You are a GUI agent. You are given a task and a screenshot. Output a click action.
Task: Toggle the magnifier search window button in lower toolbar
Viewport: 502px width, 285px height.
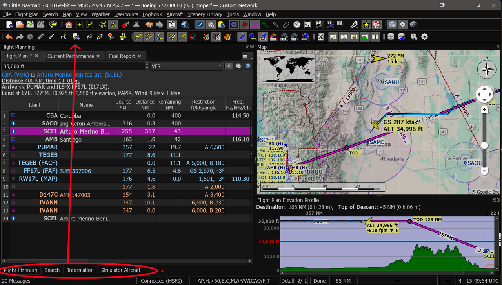(x=344, y=37)
